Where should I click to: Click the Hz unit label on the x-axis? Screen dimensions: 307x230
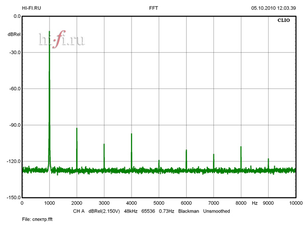click(x=254, y=203)
